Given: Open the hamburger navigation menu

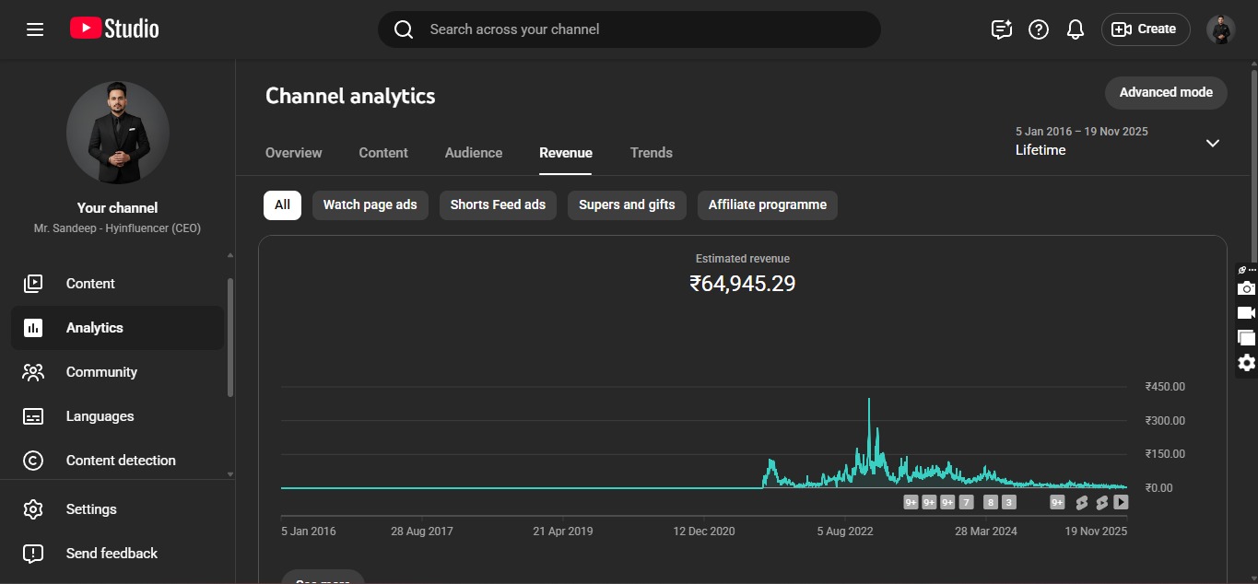Looking at the screenshot, I should coord(35,29).
